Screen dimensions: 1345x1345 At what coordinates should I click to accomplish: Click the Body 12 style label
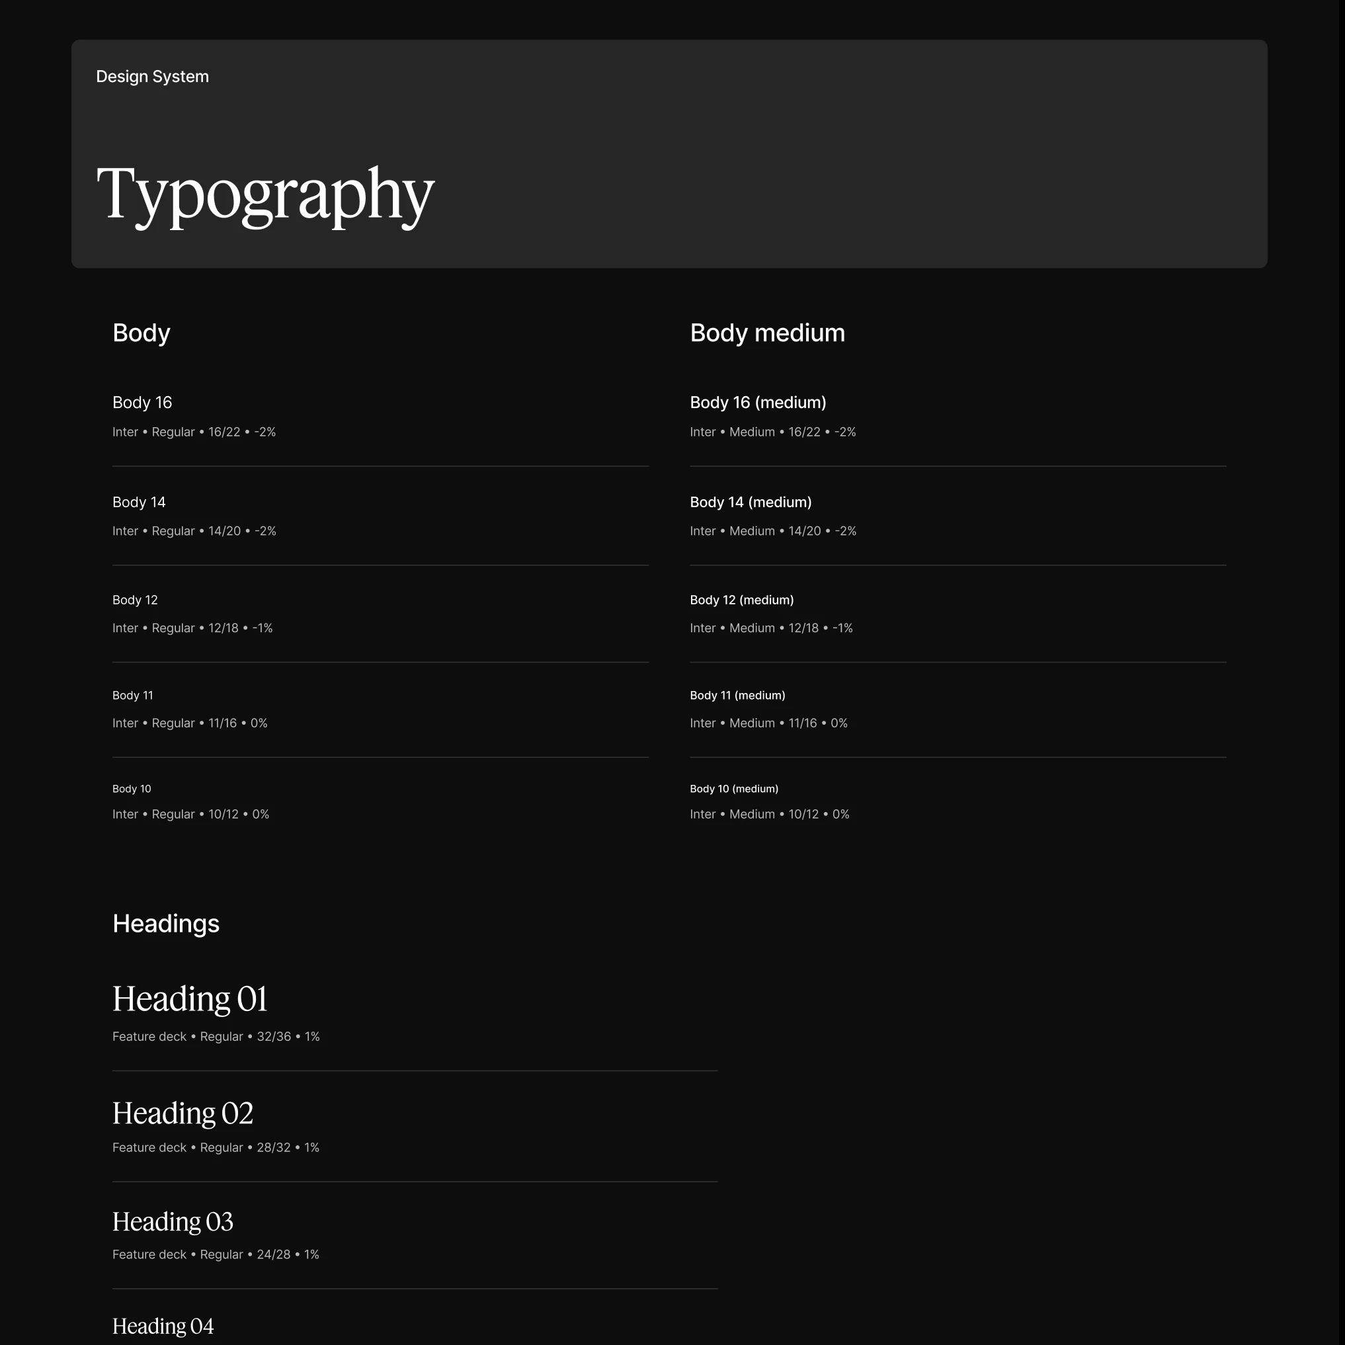pos(135,599)
